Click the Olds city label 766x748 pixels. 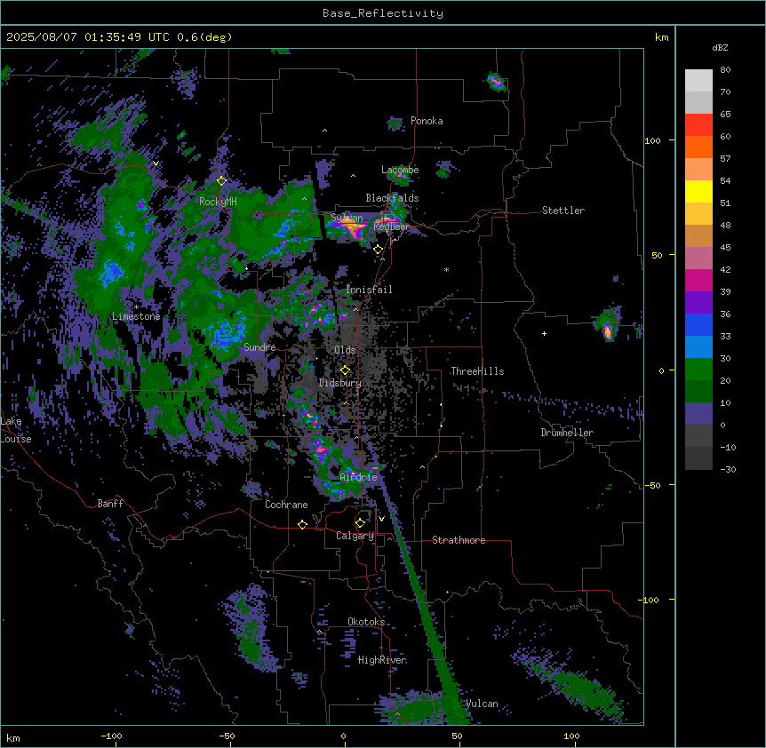coord(345,350)
